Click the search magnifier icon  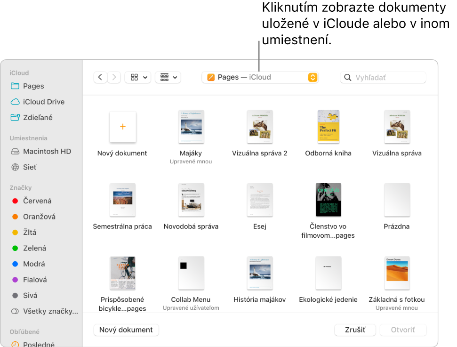coord(347,77)
